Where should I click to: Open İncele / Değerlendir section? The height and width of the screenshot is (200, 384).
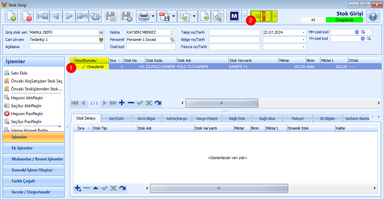click(34, 192)
